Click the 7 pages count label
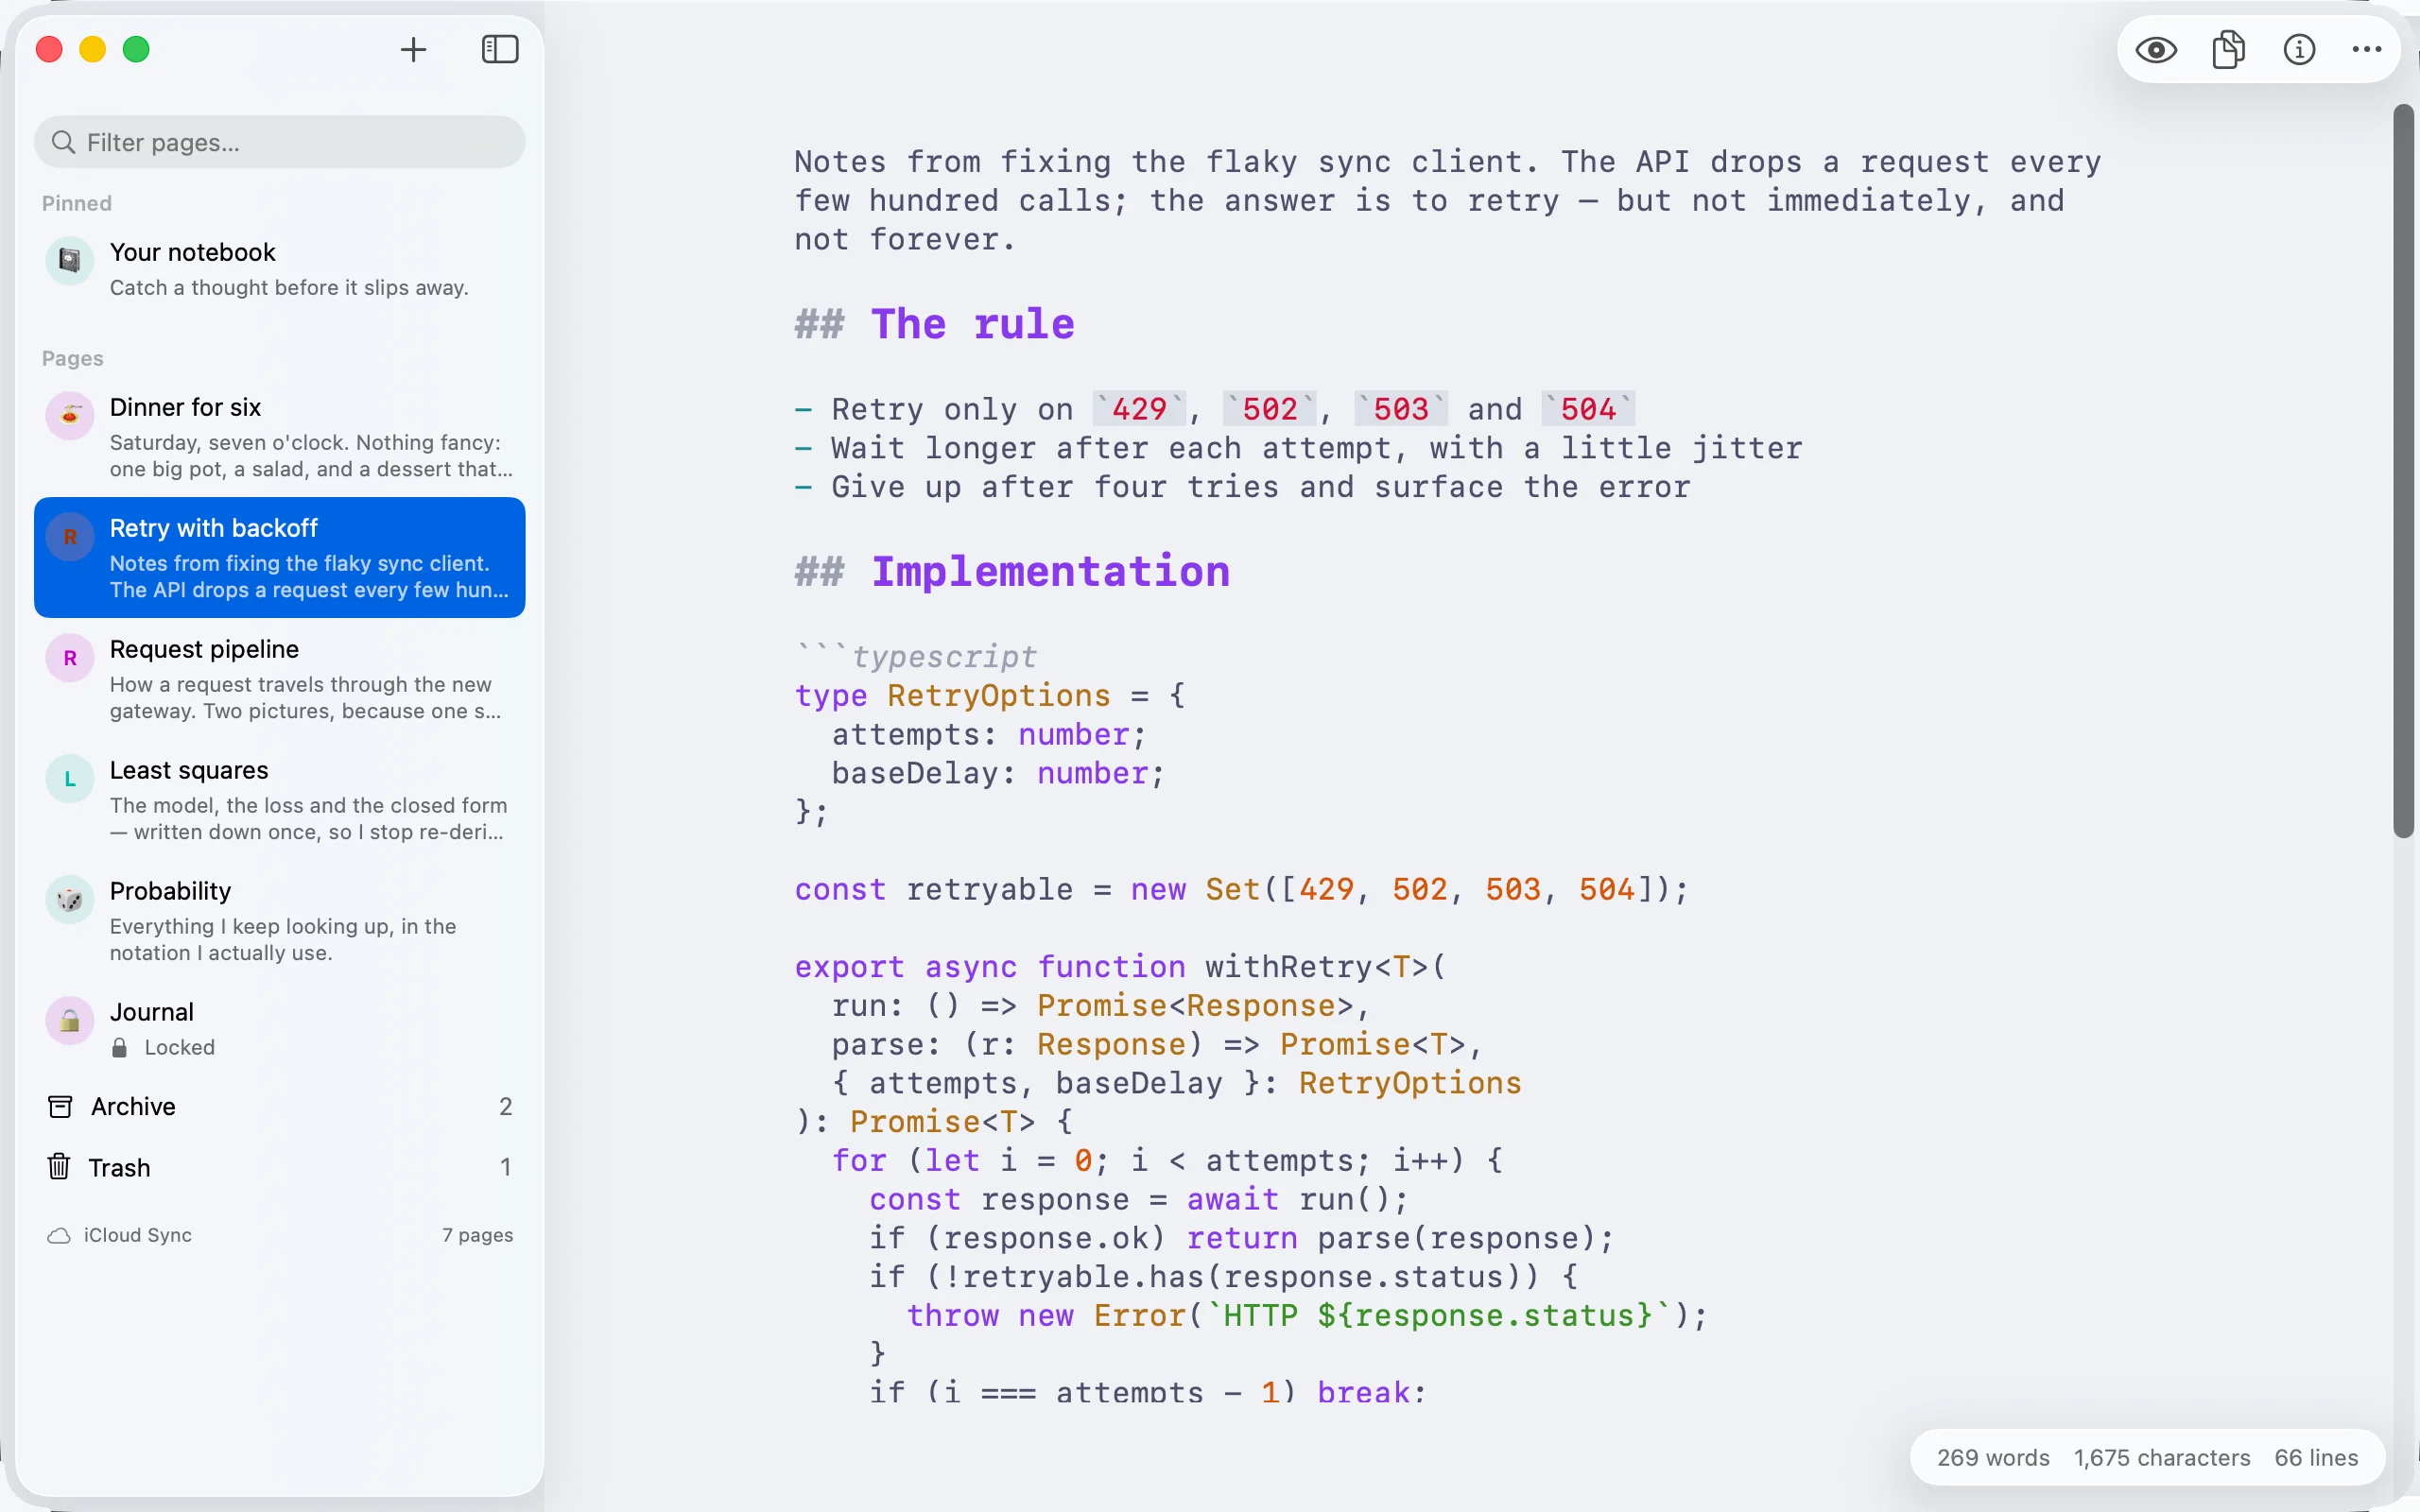2420x1512 pixels. 478,1235
